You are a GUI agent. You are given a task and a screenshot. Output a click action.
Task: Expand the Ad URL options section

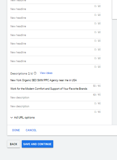click(22, 118)
